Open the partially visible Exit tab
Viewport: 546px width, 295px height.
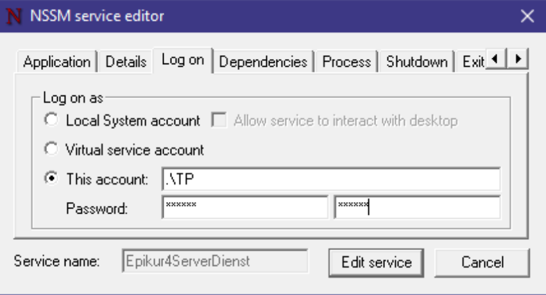pyautogui.click(x=472, y=62)
